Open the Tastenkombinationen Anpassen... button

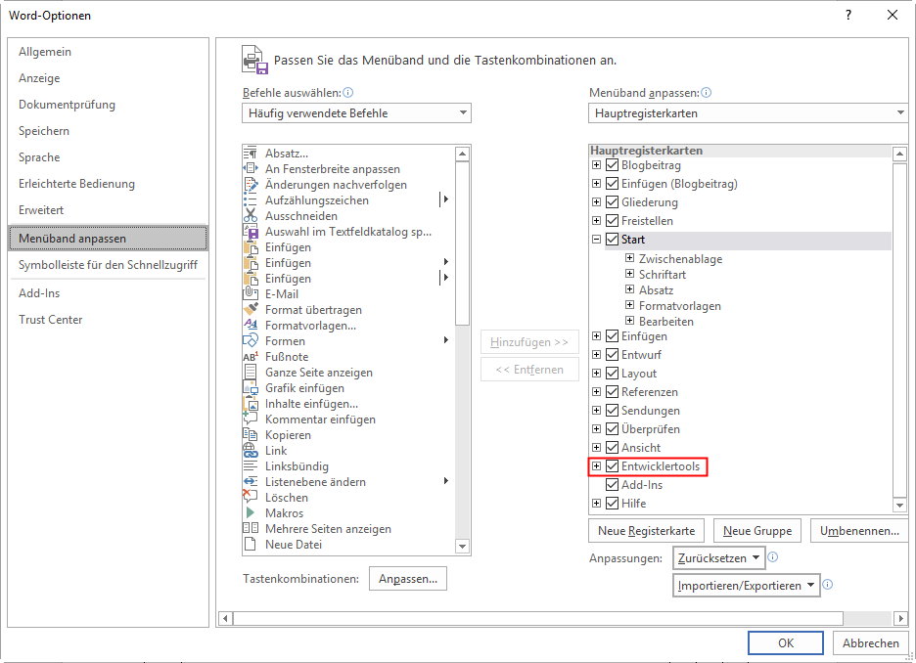408,578
